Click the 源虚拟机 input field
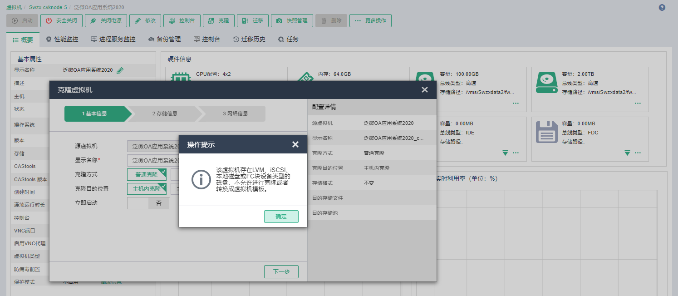Viewport: 678px width, 296px height. coord(153,146)
